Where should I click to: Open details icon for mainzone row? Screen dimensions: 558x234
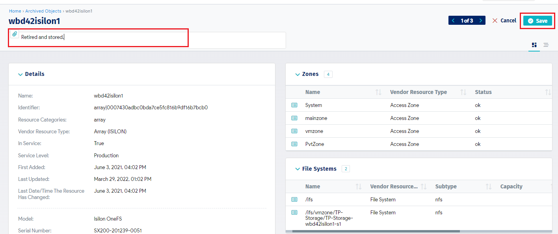(x=294, y=118)
